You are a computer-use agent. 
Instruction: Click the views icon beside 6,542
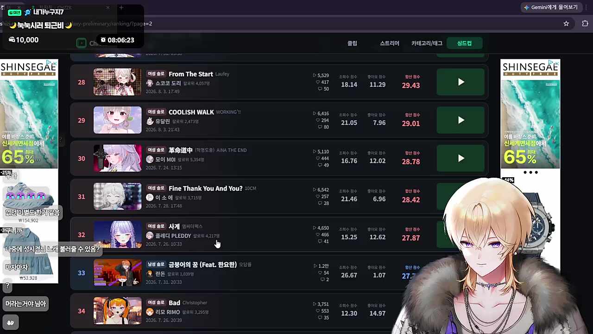coord(315,190)
